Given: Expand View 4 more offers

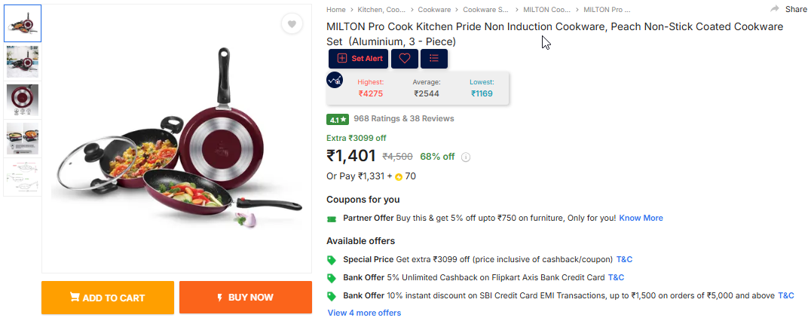Looking at the screenshot, I should click(364, 313).
